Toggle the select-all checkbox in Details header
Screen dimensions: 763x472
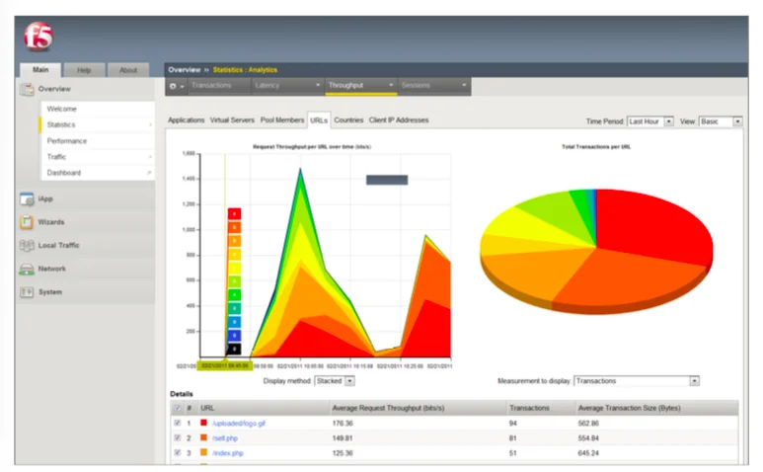[x=178, y=408]
